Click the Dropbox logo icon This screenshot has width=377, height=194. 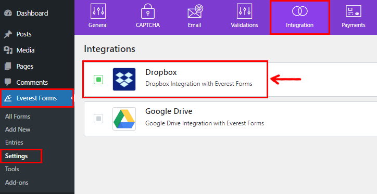click(x=124, y=79)
